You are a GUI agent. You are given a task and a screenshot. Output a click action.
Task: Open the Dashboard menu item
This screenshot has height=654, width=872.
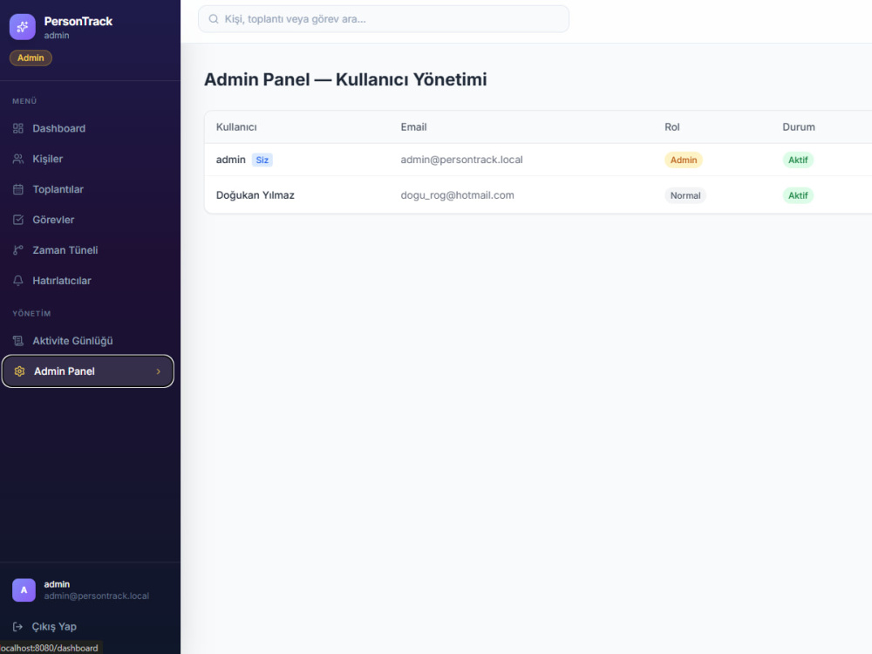88,128
